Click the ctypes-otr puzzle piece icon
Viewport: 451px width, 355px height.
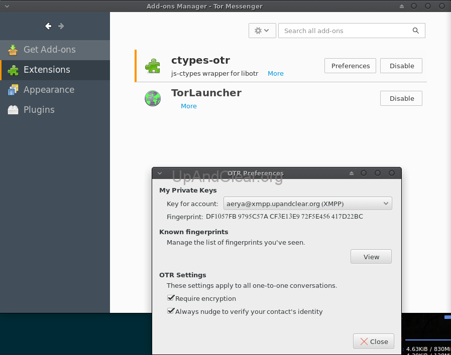click(153, 66)
